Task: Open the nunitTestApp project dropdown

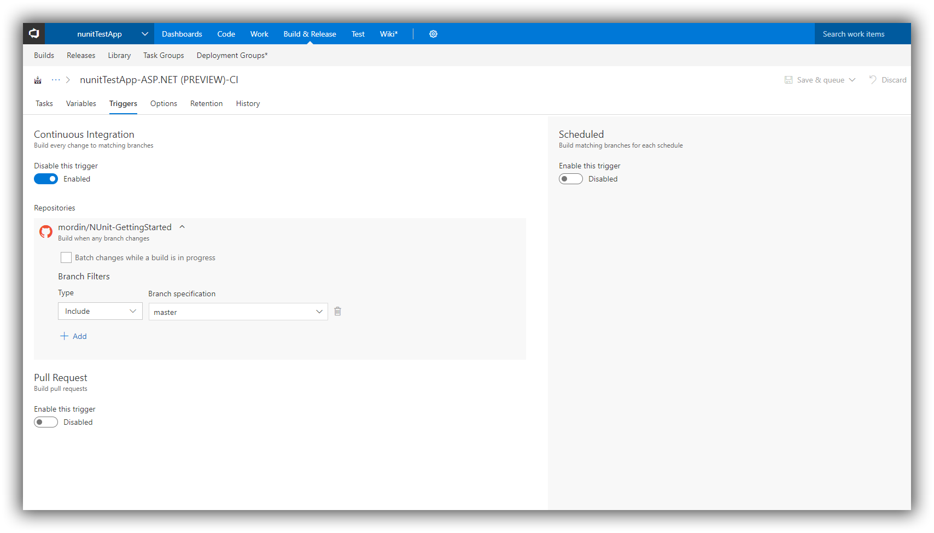Action: coord(100,34)
